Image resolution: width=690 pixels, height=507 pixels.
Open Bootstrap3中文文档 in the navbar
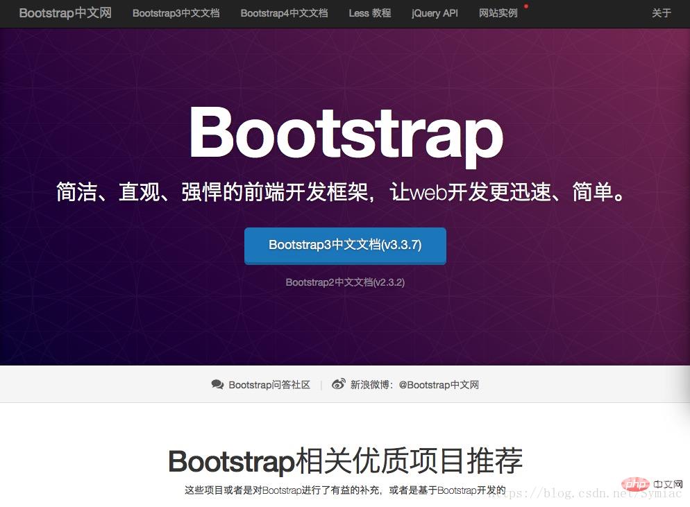point(176,13)
